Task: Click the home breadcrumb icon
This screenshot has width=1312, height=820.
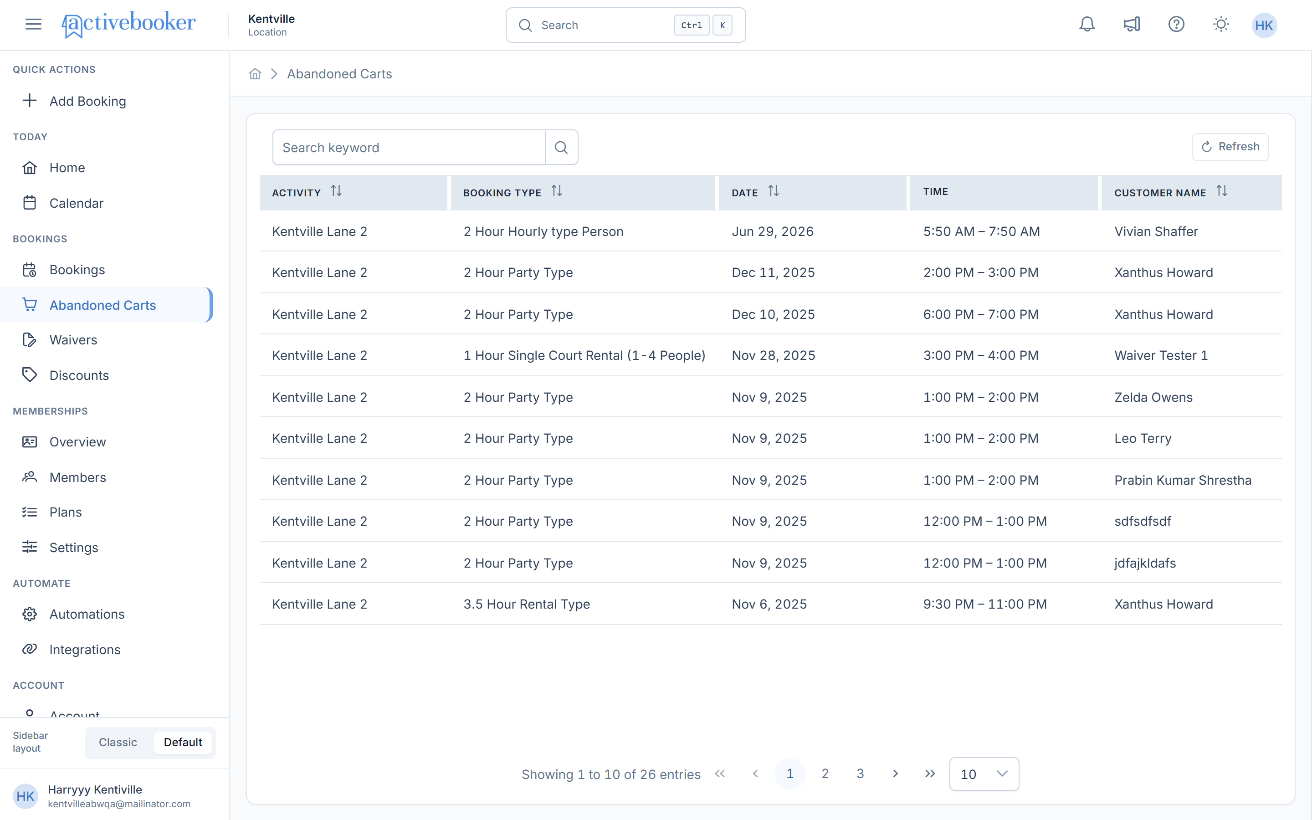Action: tap(255, 74)
